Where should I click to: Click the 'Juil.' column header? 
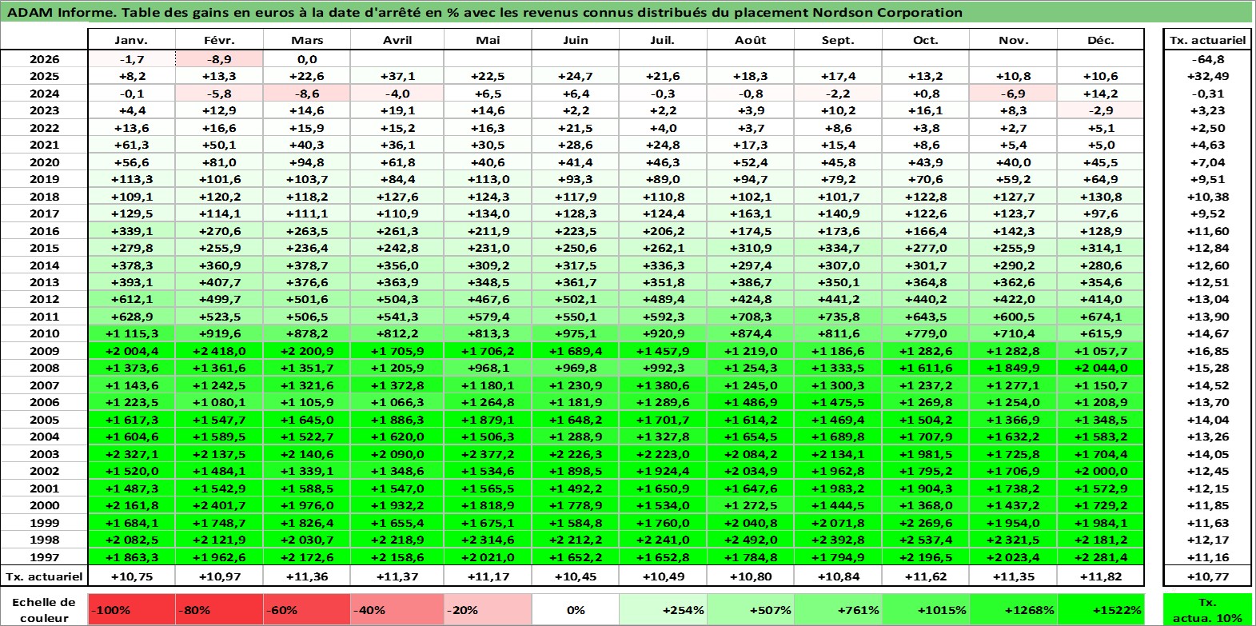pyautogui.click(x=663, y=40)
